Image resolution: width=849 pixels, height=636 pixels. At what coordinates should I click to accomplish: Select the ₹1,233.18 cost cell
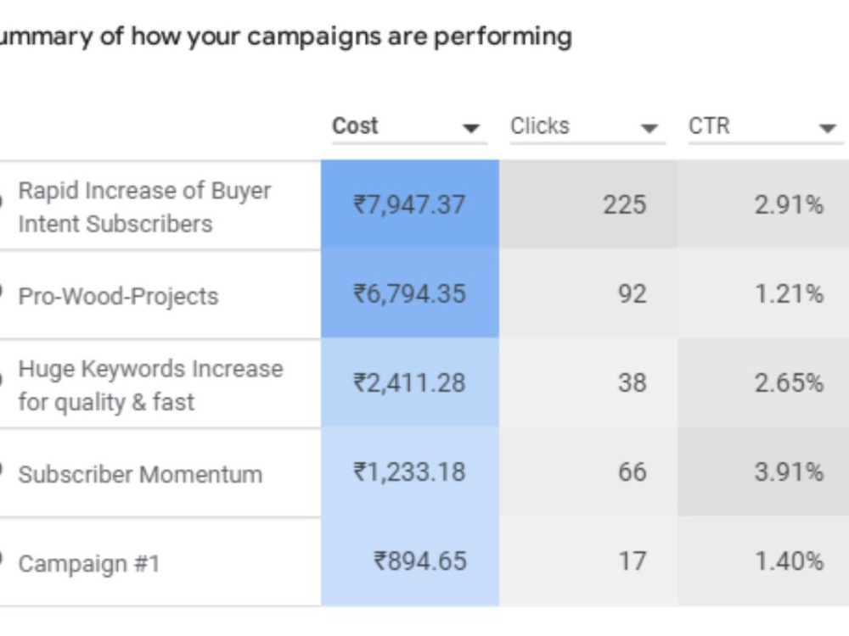click(410, 471)
